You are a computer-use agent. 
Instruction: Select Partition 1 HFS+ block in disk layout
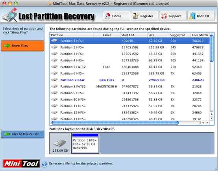(85, 143)
